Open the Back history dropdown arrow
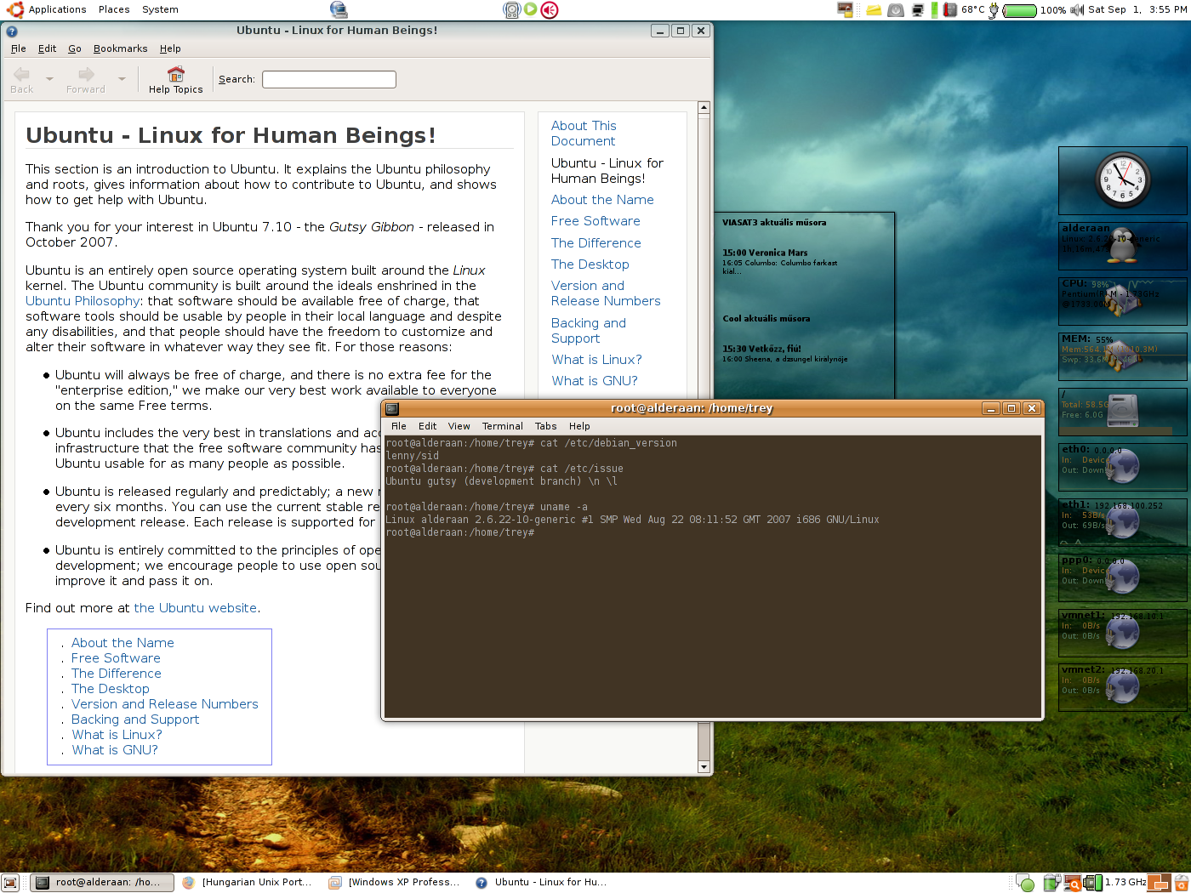This screenshot has width=1191, height=893. click(x=49, y=78)
